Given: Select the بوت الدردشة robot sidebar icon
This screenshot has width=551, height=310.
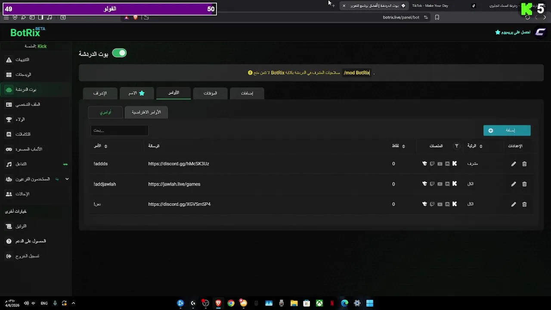Looking at the screenshot, I should pos(9,90).
